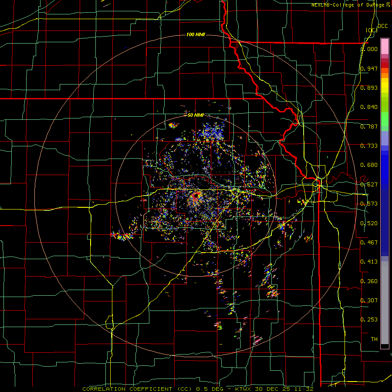This screenshot has height=392, width=392.
Task: Click the 0.627 legend value
Action: click(x=369, y=185)
